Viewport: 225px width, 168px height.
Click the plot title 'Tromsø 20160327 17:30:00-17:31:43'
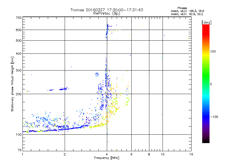click(107, 10)
